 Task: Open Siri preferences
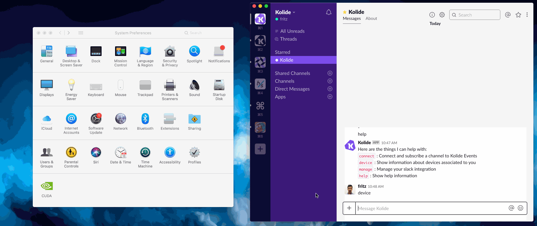pyautogui.click(x=96, y=156)
